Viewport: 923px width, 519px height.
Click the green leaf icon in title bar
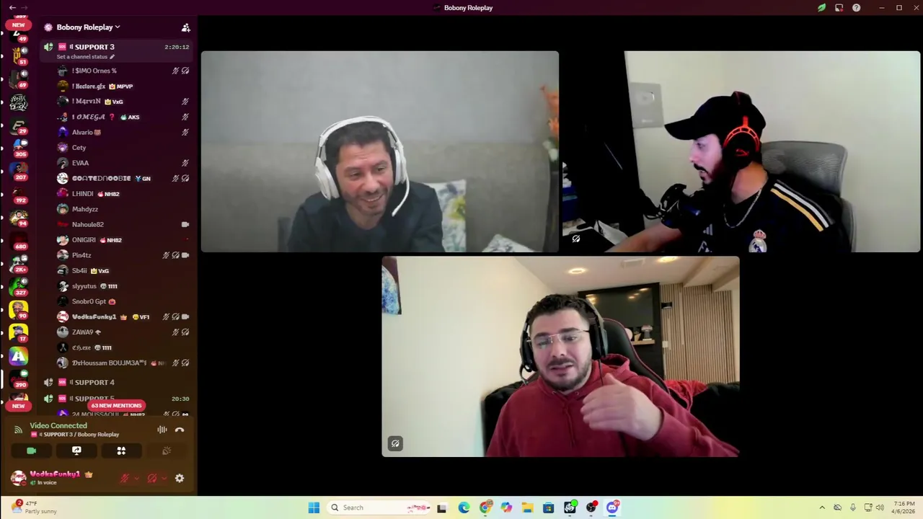click(821, 8)
